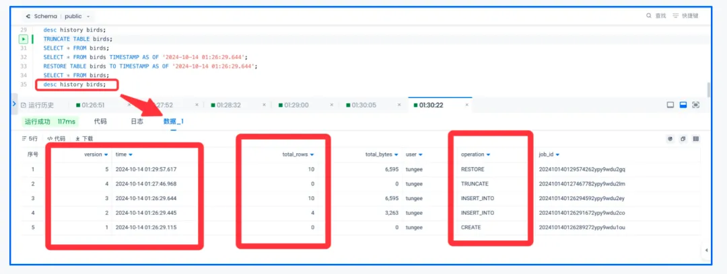The height and width of the screenshot is (274, 727).
Task: Open keyboard shortcuts (快捷键)
Action: tap(686, 15)
